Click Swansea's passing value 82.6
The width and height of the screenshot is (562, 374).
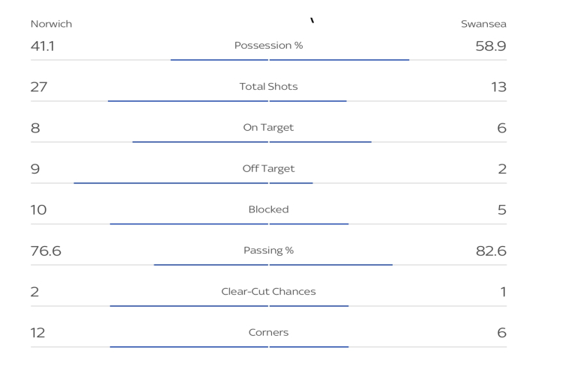point(491,251)
